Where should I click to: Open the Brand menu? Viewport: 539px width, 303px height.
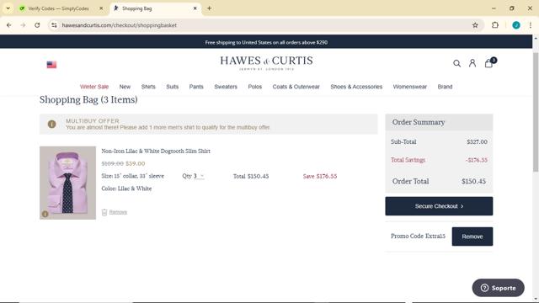click(x=445, y=87)
